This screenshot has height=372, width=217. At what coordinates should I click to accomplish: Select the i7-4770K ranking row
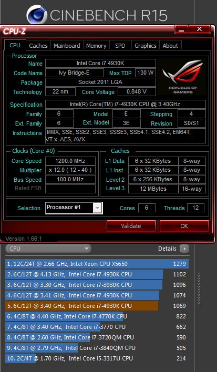[x=97, y=316]
